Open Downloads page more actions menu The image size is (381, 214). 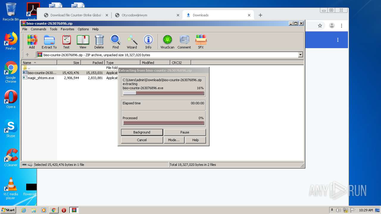pyautogui.click(x=338, y=40)
